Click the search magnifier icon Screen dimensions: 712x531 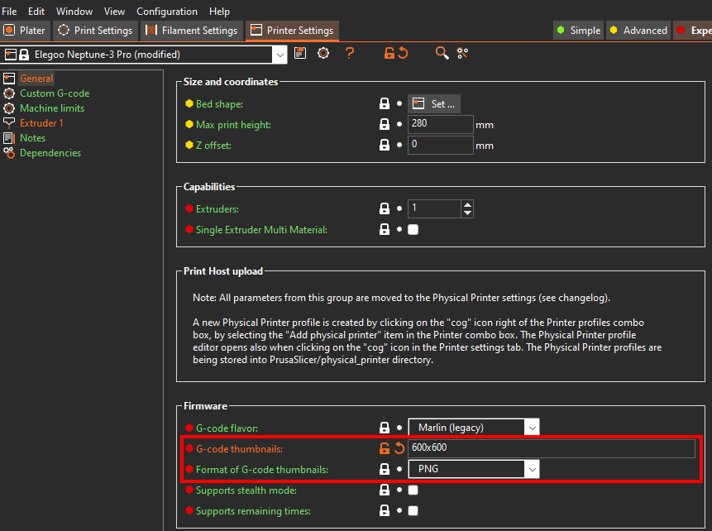tap(442, 54)
